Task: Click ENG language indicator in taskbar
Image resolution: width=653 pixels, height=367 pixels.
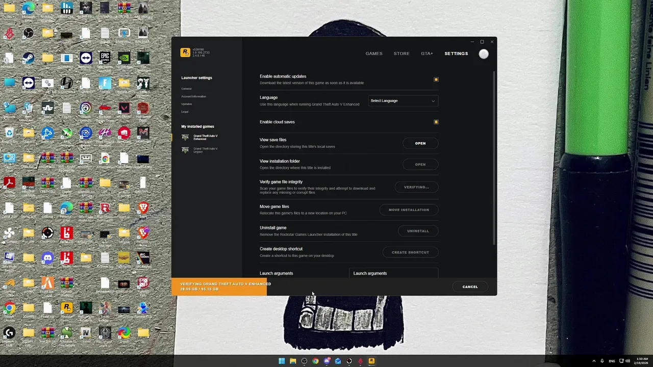Action: 612,361
